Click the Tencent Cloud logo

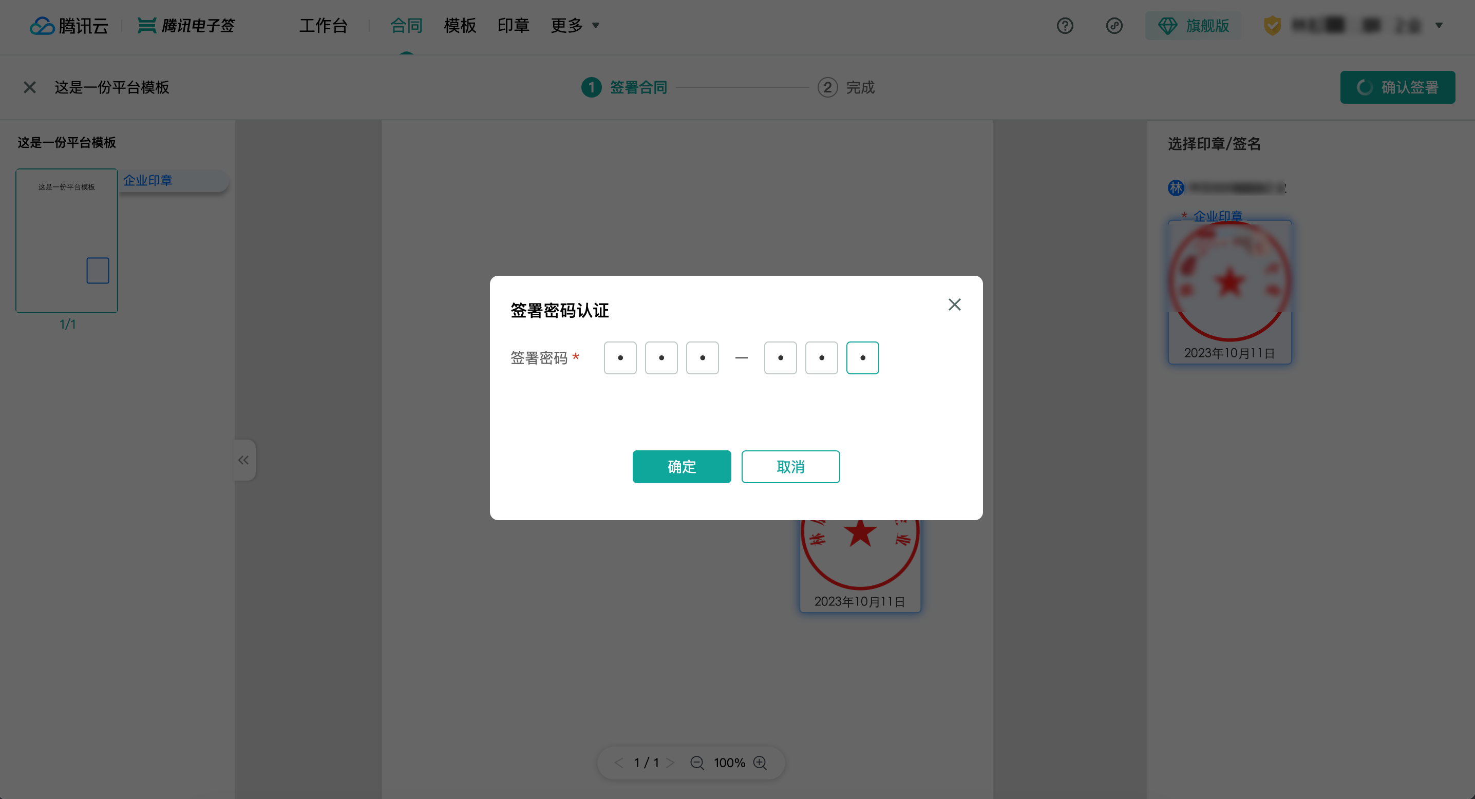click(69, 26)
